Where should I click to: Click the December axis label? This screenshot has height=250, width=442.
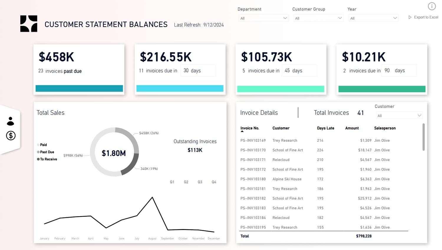point(214,238)
